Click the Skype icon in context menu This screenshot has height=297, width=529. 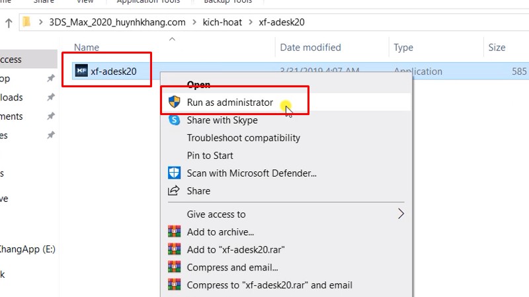pyautogui.click(x=175, y=120)
